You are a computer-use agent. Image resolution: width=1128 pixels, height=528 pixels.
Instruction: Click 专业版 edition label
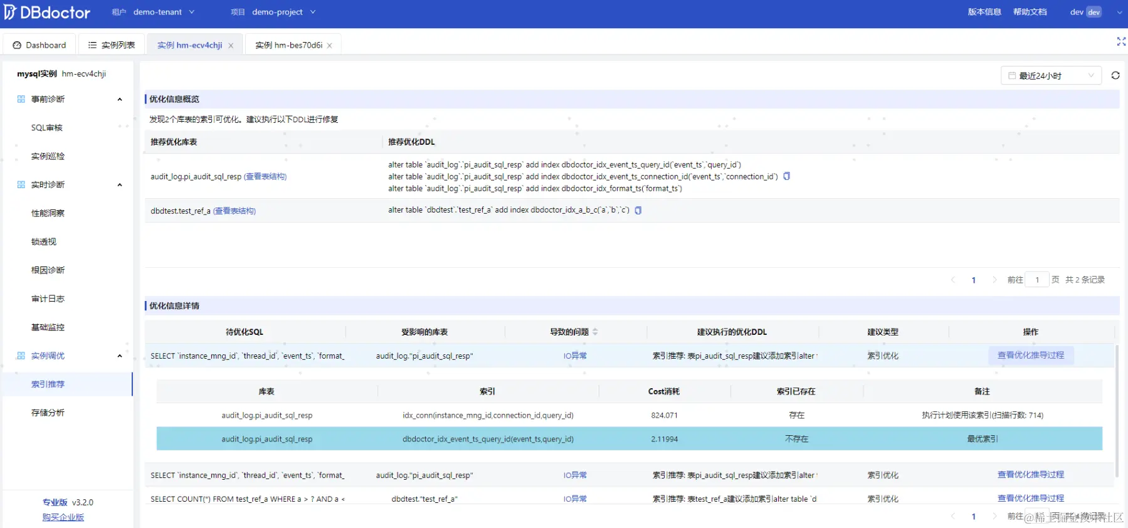pyautogui.click(x=55, y=502)
